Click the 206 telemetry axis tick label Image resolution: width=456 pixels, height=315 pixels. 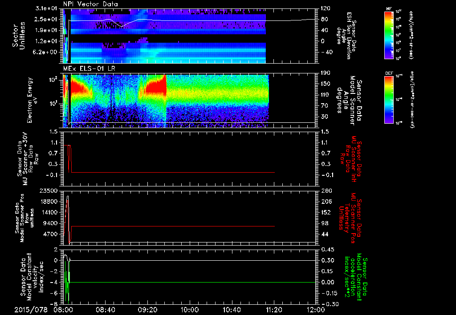click(327, 202)
